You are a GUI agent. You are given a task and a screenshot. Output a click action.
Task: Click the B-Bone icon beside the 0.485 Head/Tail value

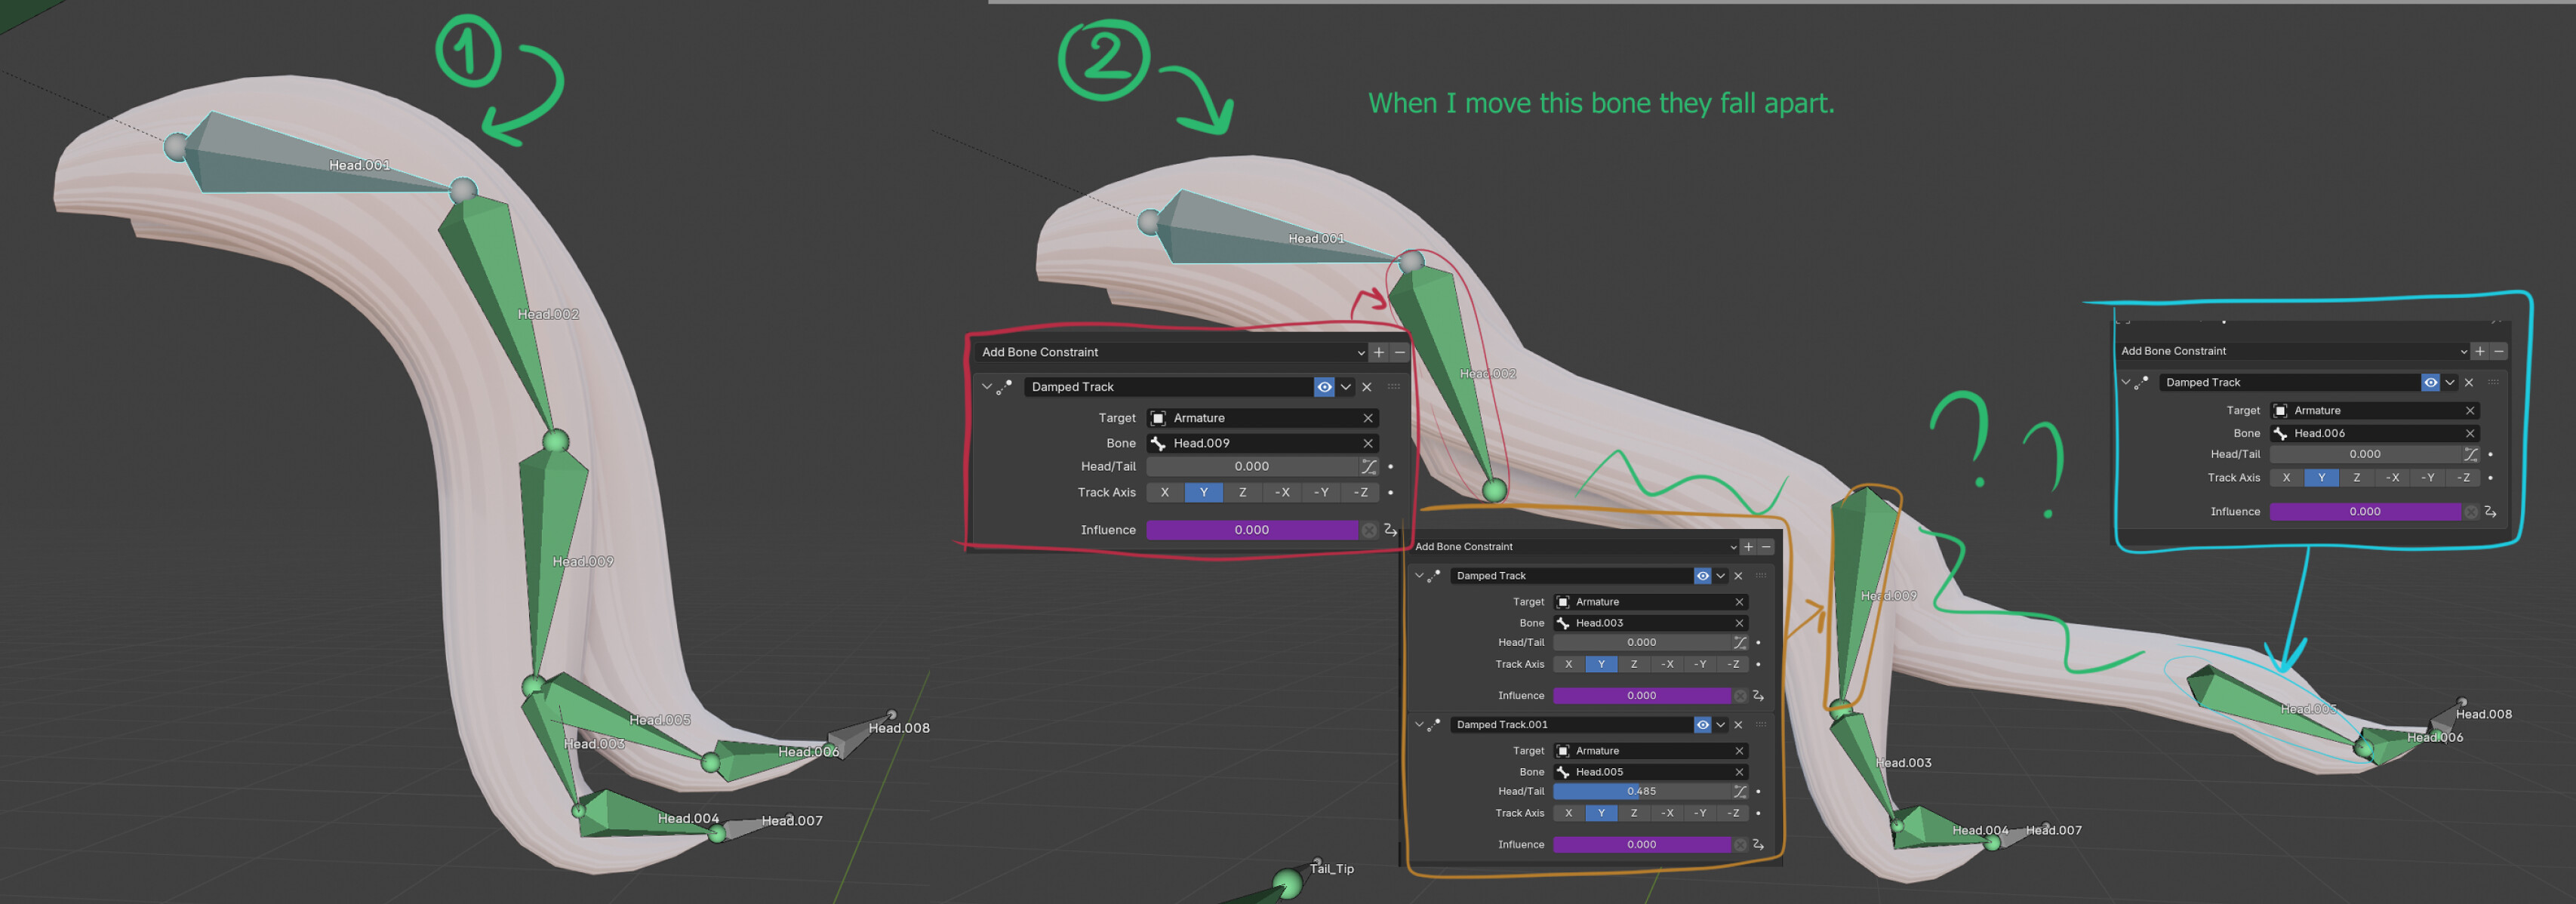pyautogui.click(x=1740, y=792)
